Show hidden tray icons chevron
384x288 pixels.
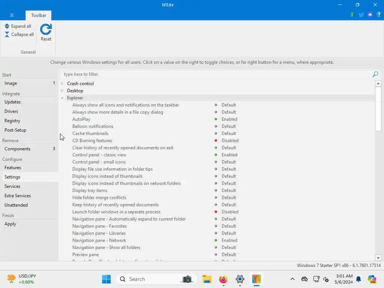tap(292, 279)
